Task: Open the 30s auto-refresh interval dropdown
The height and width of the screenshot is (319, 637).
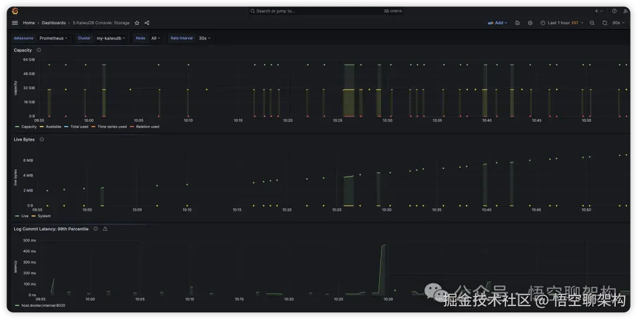Action: [x=618, y=23]
